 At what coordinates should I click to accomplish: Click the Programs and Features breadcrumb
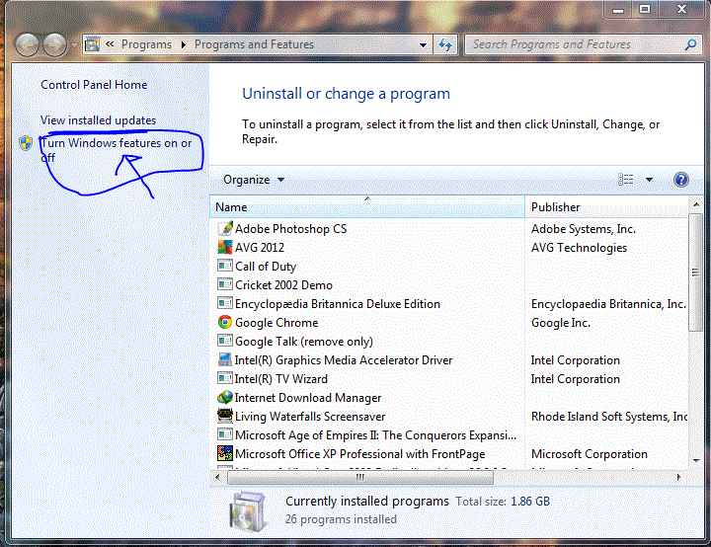coord(254,44)
